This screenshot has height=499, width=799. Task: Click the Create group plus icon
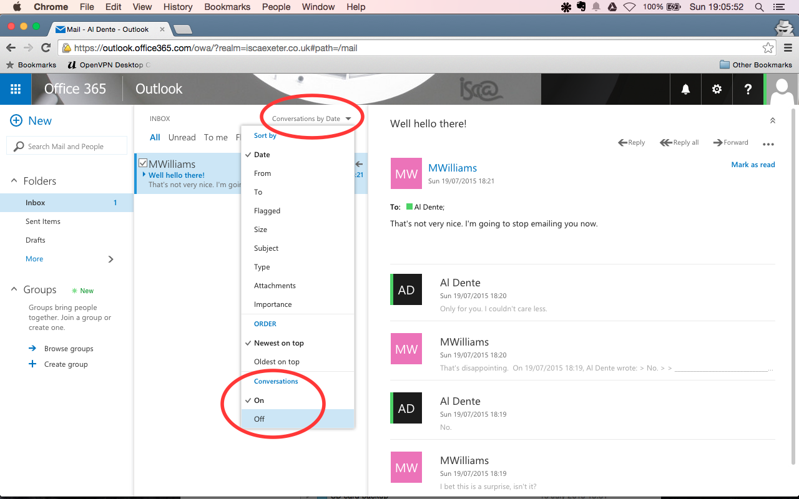pyautogui.click(x=32, y=364)
